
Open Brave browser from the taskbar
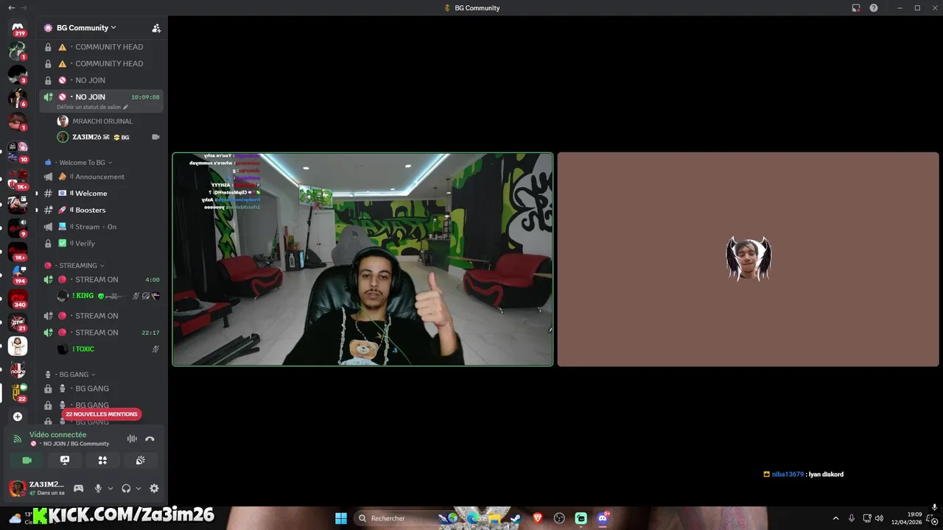(x=537, y=518)
